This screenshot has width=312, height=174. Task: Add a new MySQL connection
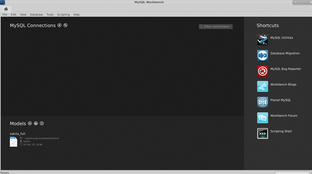click(59, 25)
